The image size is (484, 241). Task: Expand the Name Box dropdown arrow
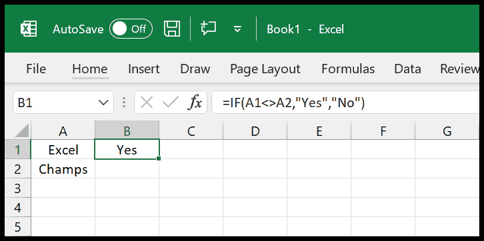click(x=103, y=103)
